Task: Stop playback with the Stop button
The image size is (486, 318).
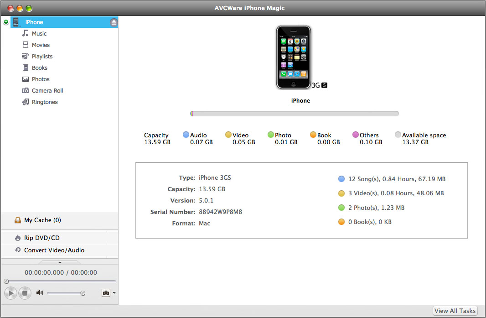Action: [x=25, y=293]
